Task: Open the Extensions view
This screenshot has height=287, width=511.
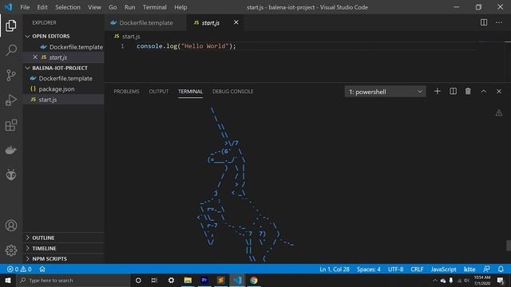Action: pyautogui.click(x=11, y=125)
